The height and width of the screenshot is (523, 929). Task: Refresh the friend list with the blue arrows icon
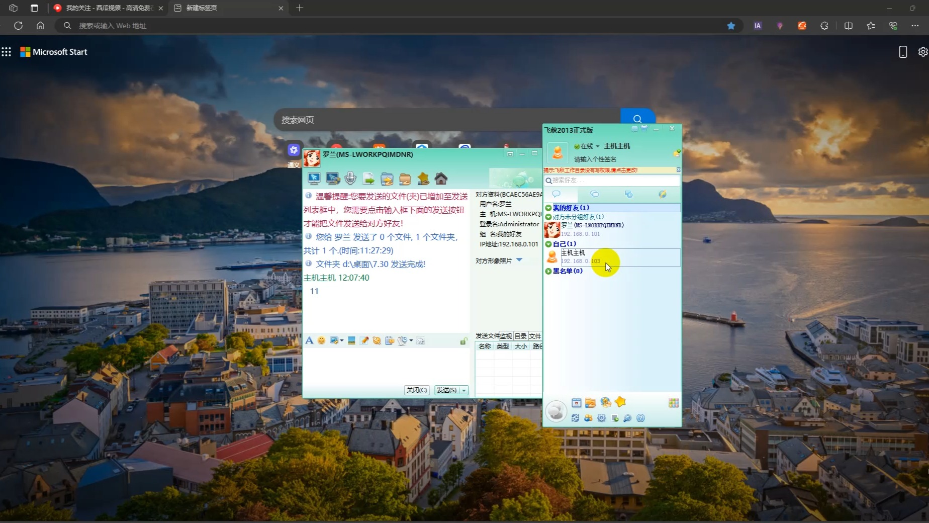[x=575, y=418]
